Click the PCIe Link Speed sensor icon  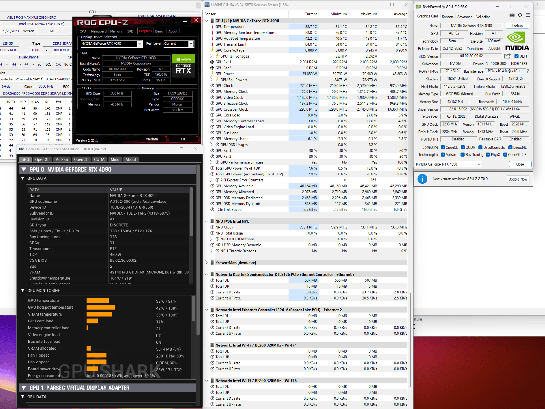click(x=212, y=210)
